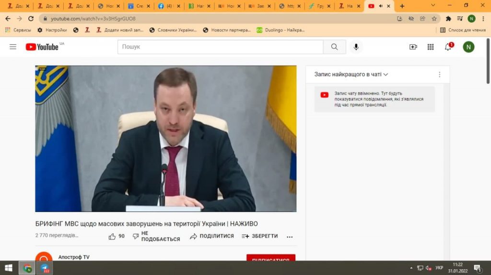Open the notifications bell
Image resolution: width=491 pixels, height=275 pixels.
[448, 47]
